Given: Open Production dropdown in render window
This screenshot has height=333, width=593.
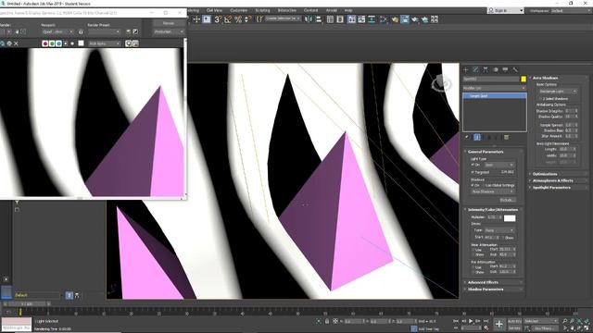Looking at the screenshot, I should [169, 31].
